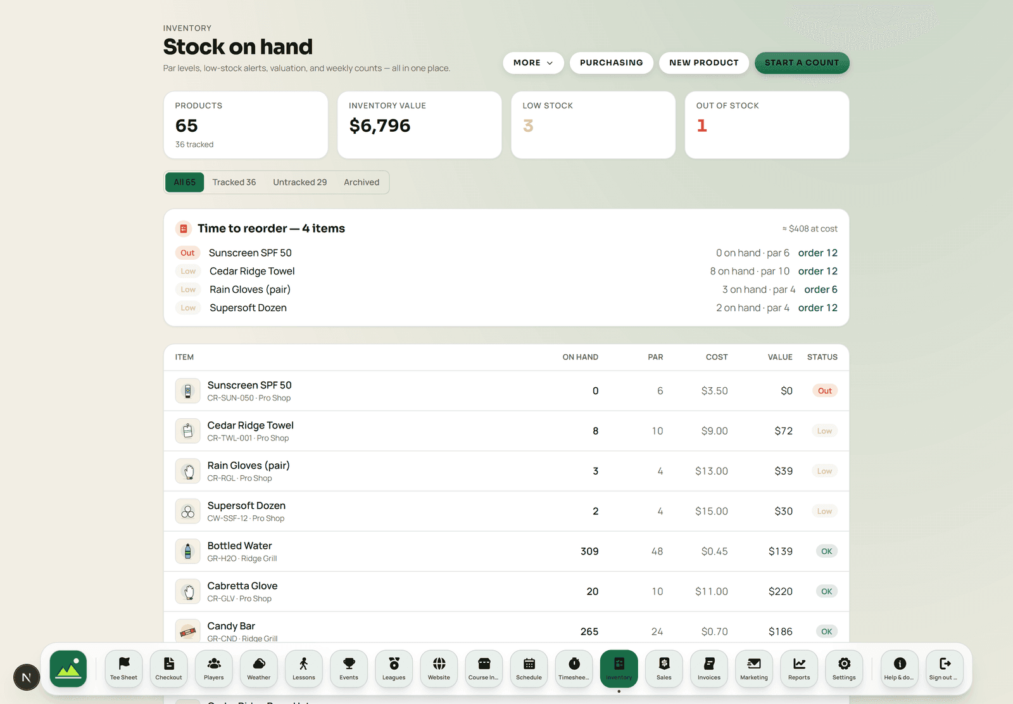The width and height of the screenshot is (1013, 704).
Task: Click the Inventory Value card
Action: click(x=420, y=125)
